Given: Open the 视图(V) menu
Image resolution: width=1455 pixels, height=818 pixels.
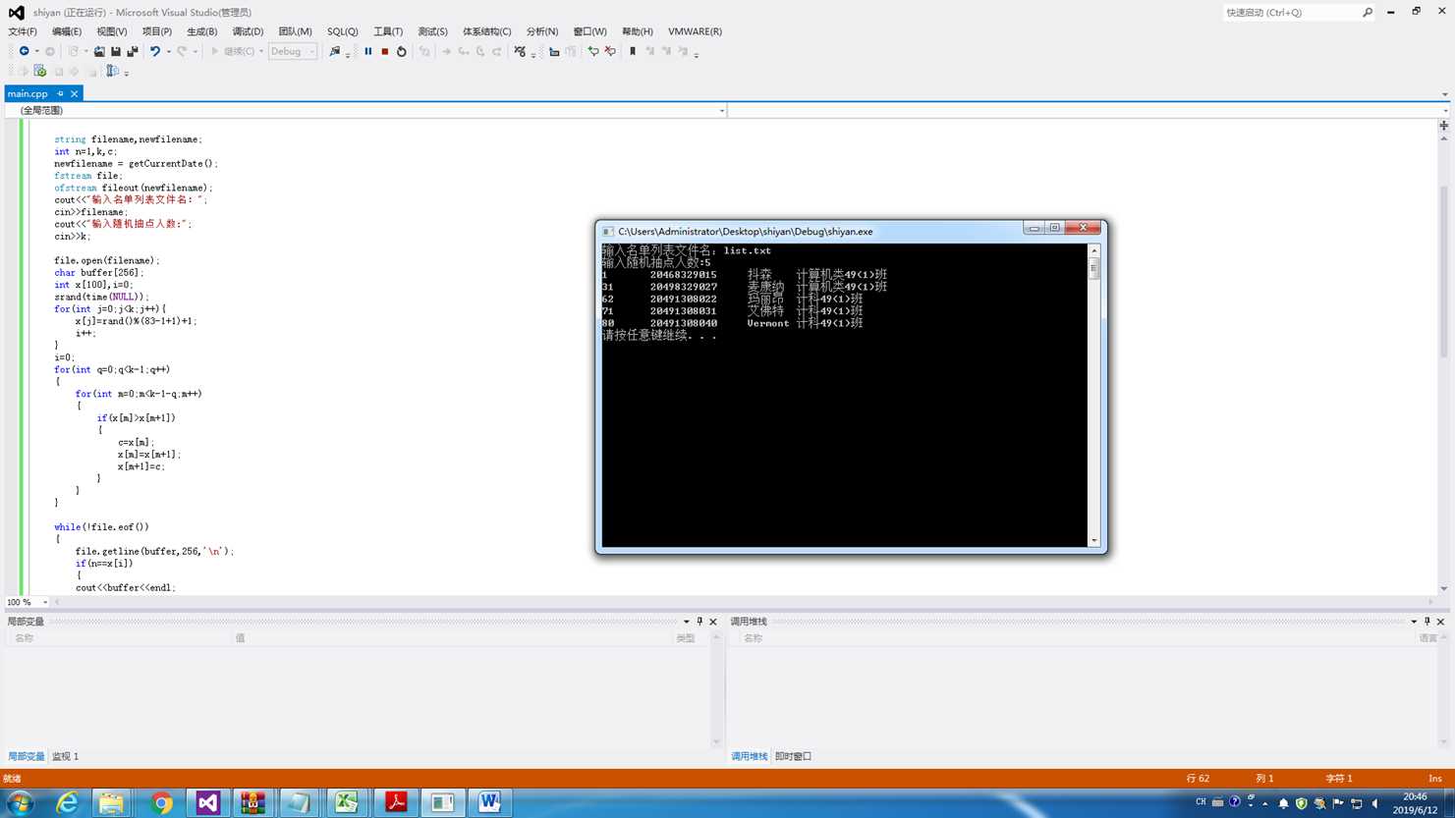Looking at the screenshot, I should 112,31.
